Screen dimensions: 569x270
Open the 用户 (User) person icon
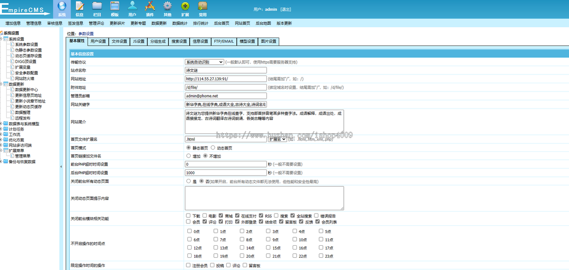132,6
